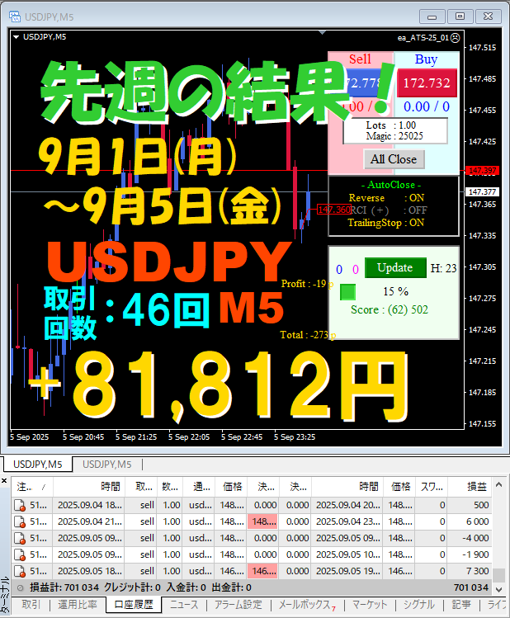The image size is (510, 618).
Task: Switch to the メールボックス terminal tab
Action: [307, 605]
